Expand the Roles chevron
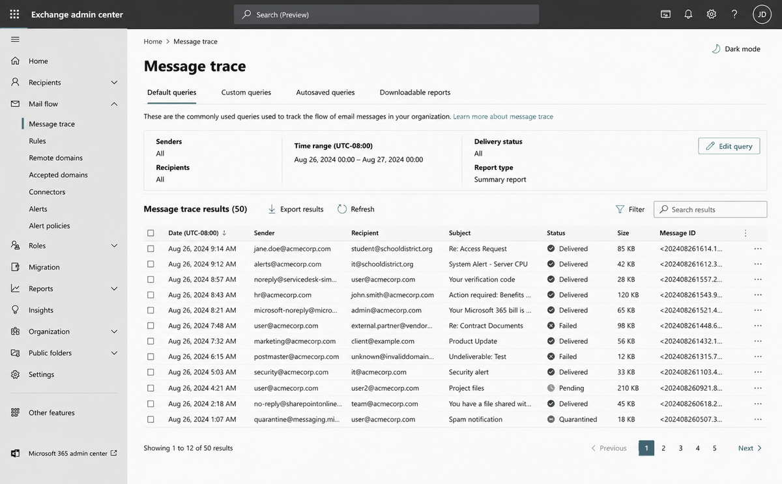The width and height of the screenshot is (782, 484). (x=114, y=246)
